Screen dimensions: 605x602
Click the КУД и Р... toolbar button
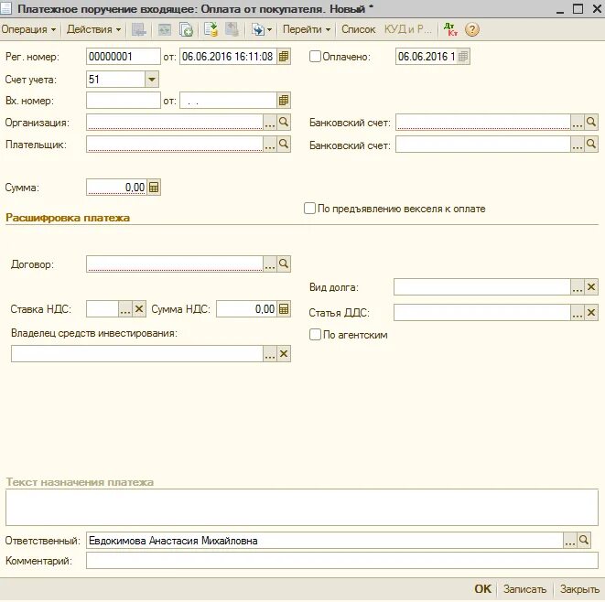[407, 29]
